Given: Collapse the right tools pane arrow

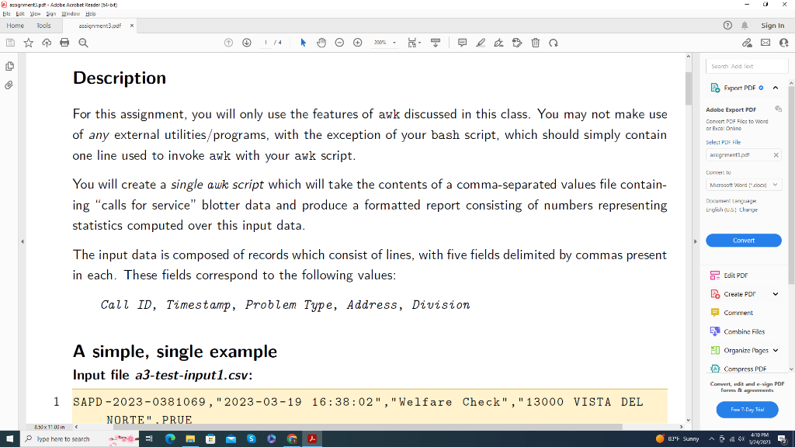Looking at the screenshot, I should (695, 242).
